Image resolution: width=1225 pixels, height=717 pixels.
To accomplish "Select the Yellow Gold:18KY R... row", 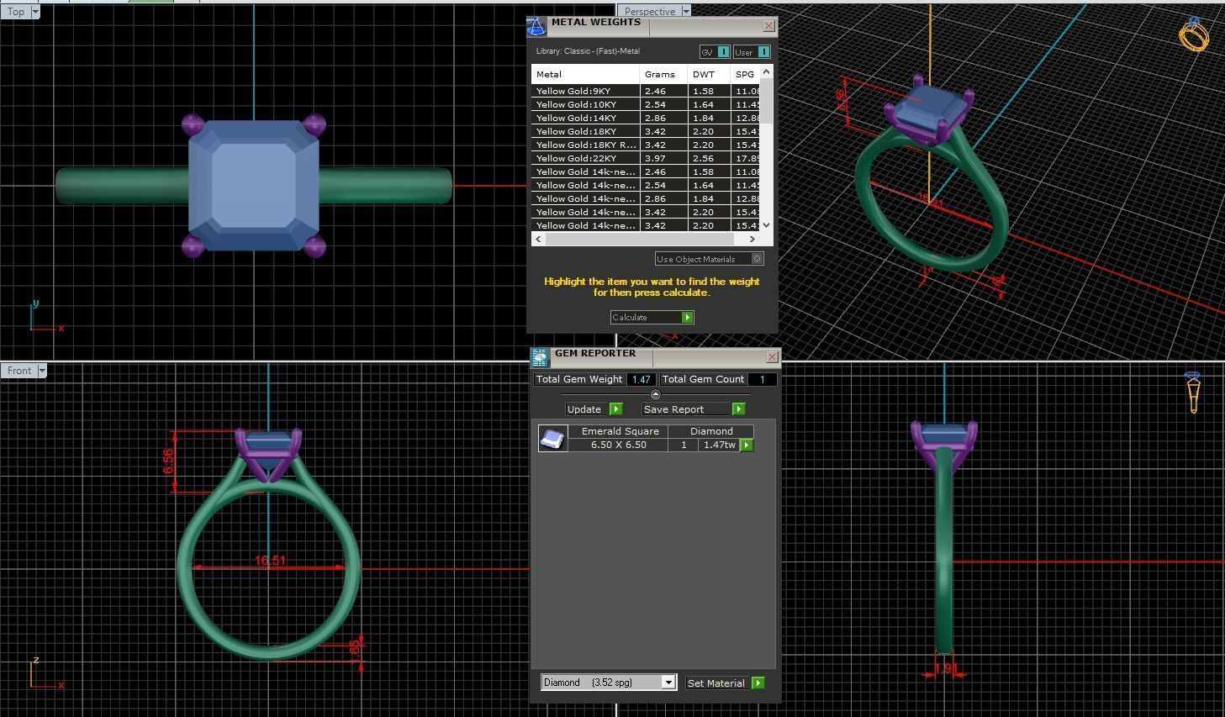I will coord(646,145).
